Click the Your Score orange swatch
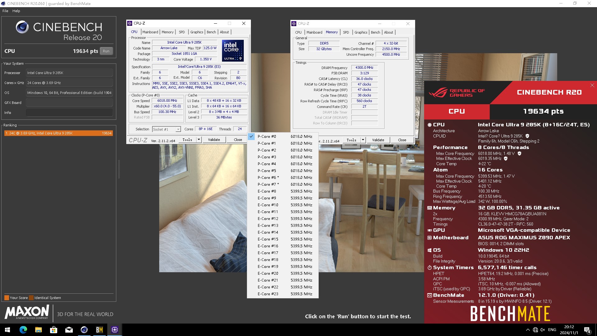 [7, 298]
